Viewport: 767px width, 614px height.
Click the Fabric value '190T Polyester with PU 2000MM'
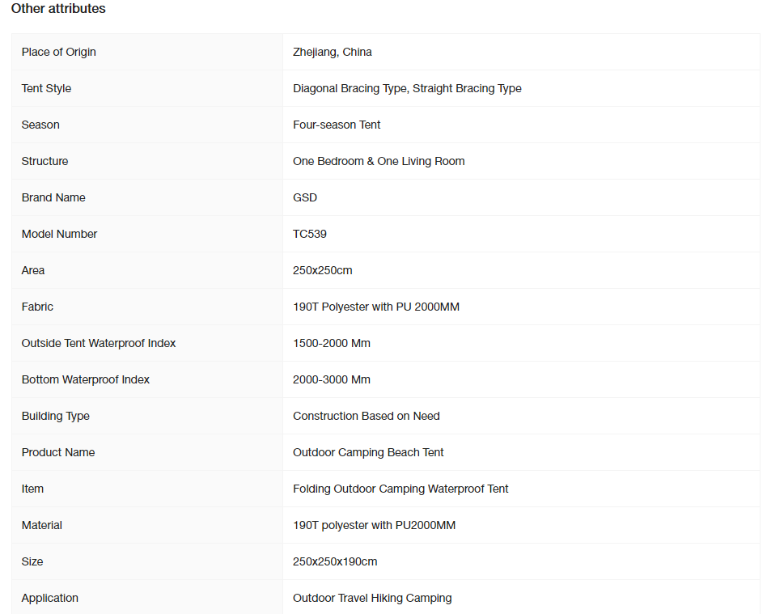pos(376,307)
